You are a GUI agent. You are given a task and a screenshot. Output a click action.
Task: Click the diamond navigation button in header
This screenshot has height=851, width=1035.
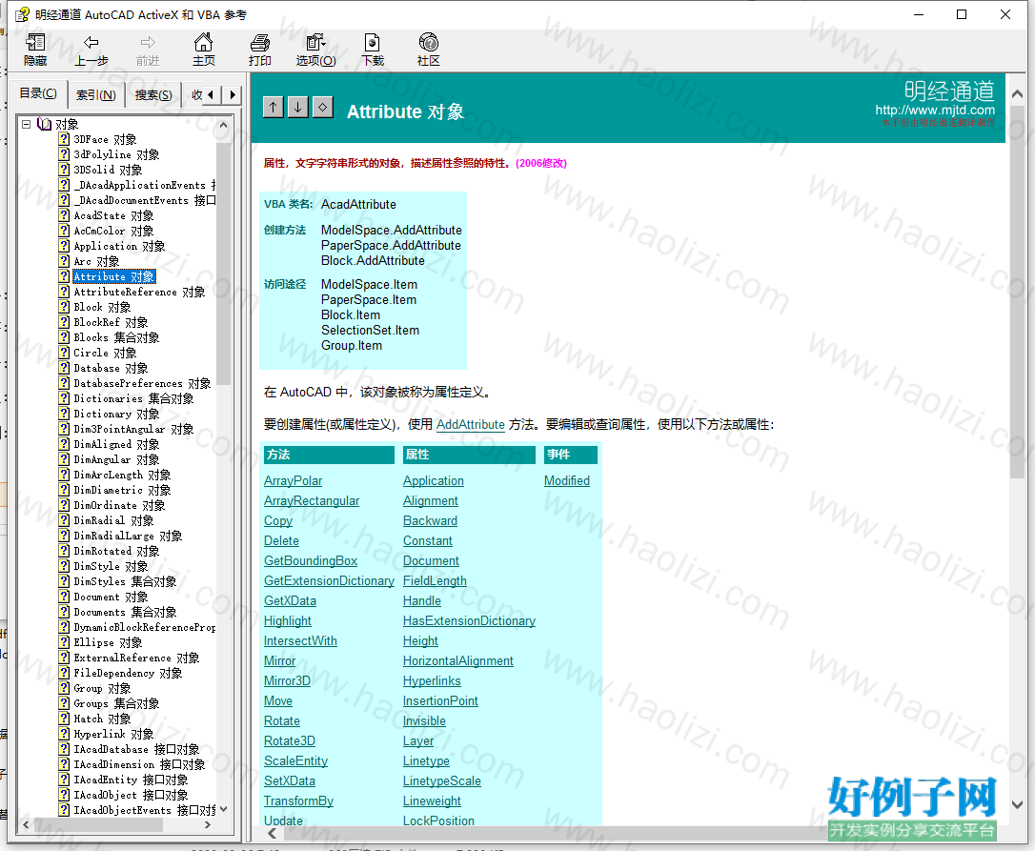[x=322, y=107]
